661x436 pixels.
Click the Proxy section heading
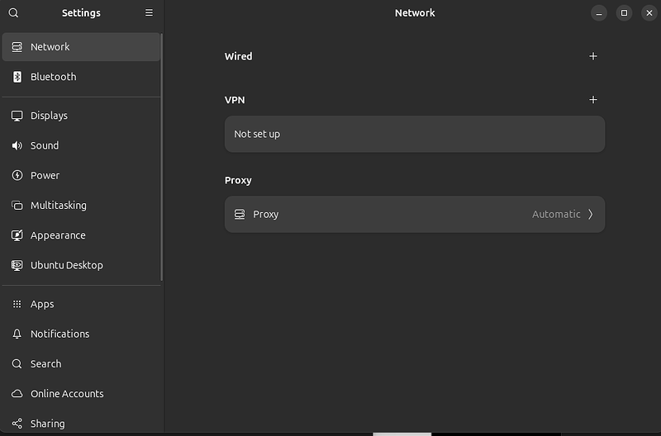coord(238,180)
